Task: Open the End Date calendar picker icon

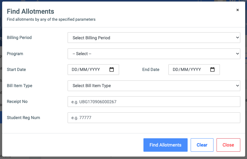Action: (x=212, y=69)
